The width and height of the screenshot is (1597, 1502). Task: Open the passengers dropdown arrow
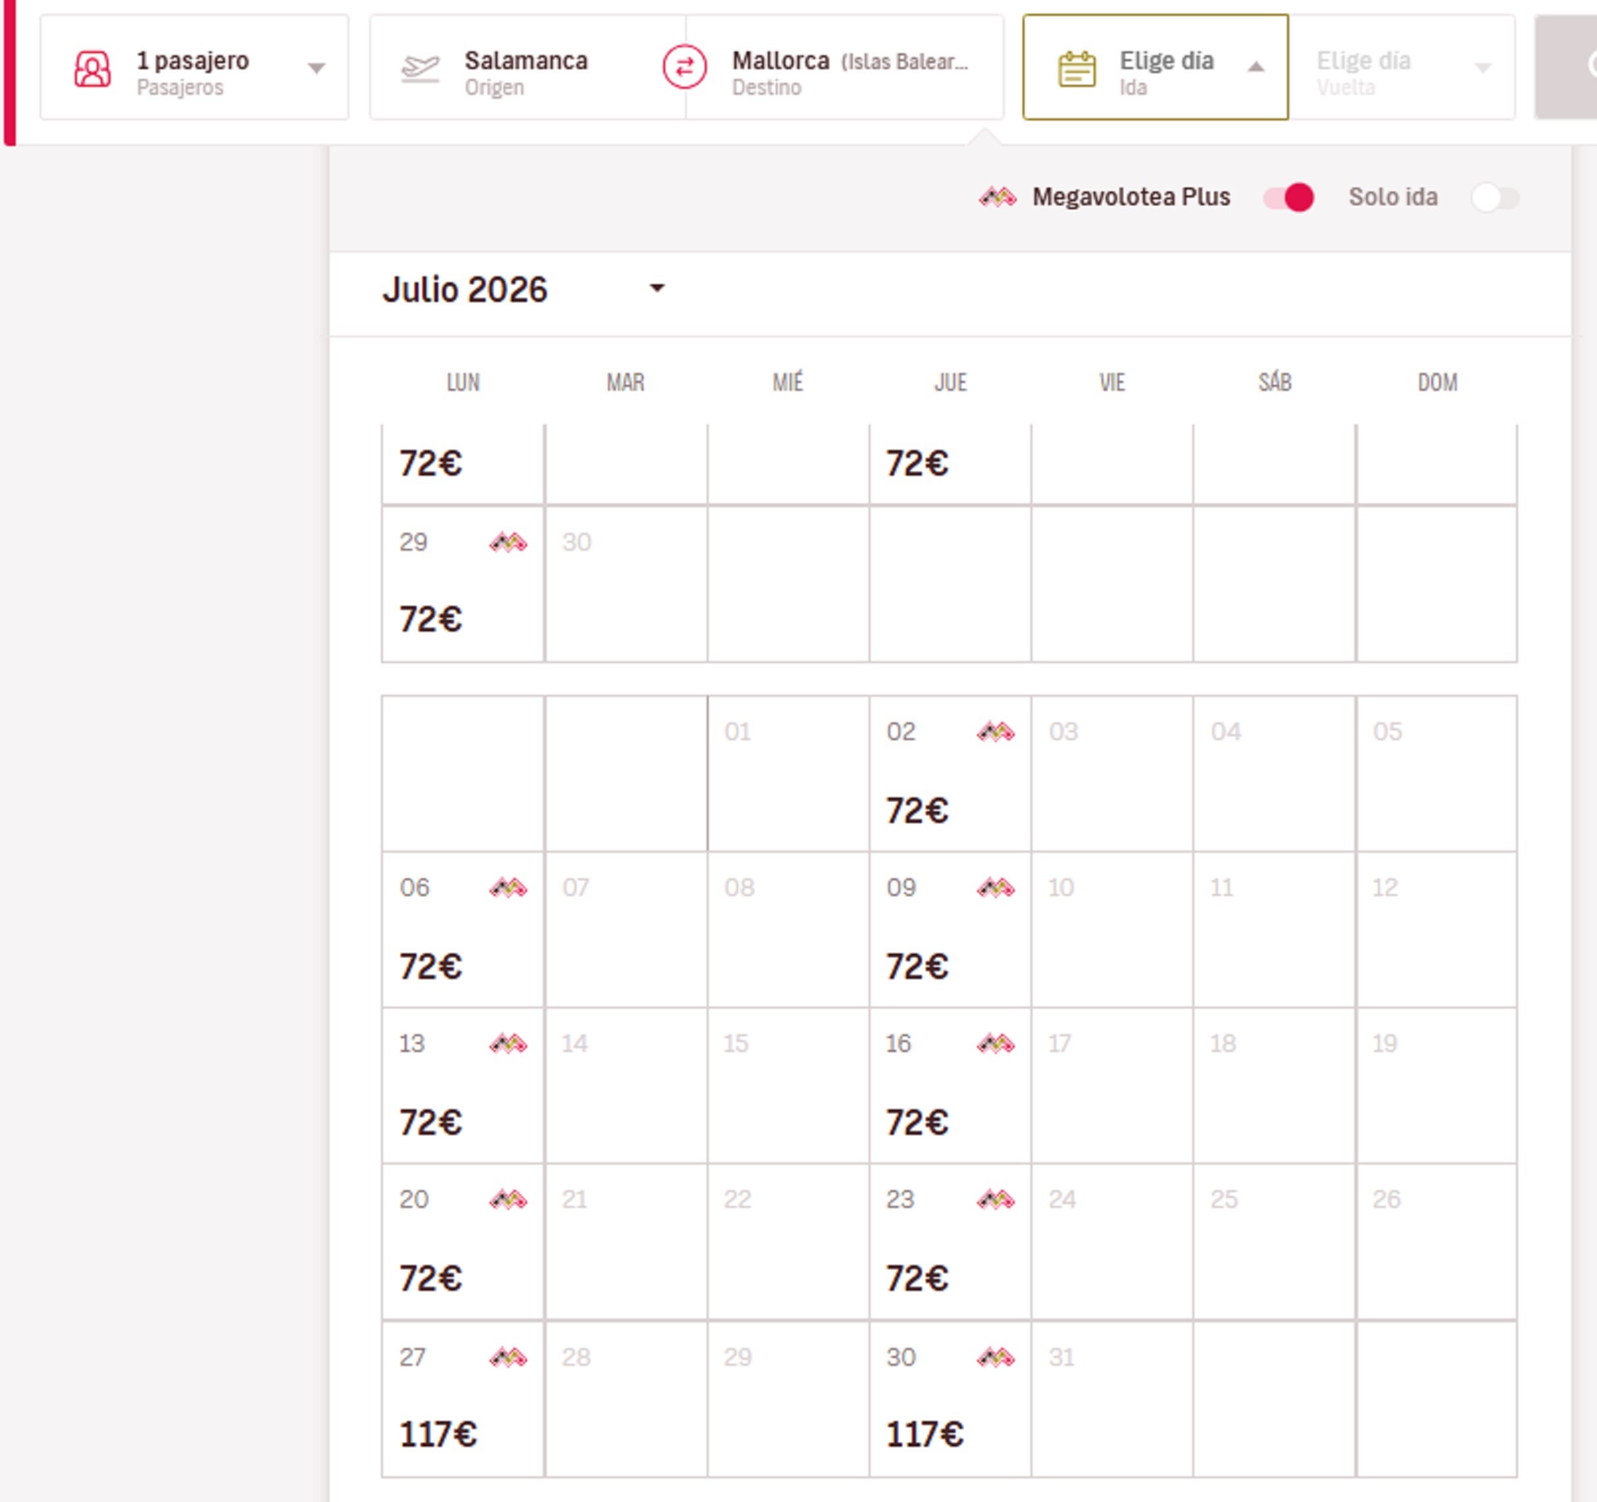point(317,69)
